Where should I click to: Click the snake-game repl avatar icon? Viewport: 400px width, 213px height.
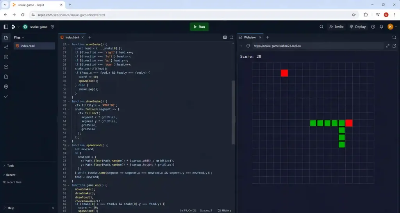pos(25,27)
